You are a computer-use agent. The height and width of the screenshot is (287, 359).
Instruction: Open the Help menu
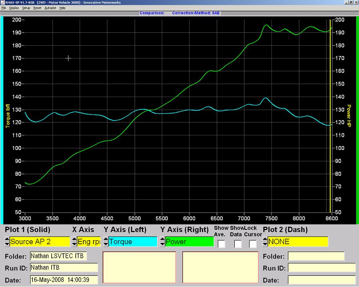point(63,8)
